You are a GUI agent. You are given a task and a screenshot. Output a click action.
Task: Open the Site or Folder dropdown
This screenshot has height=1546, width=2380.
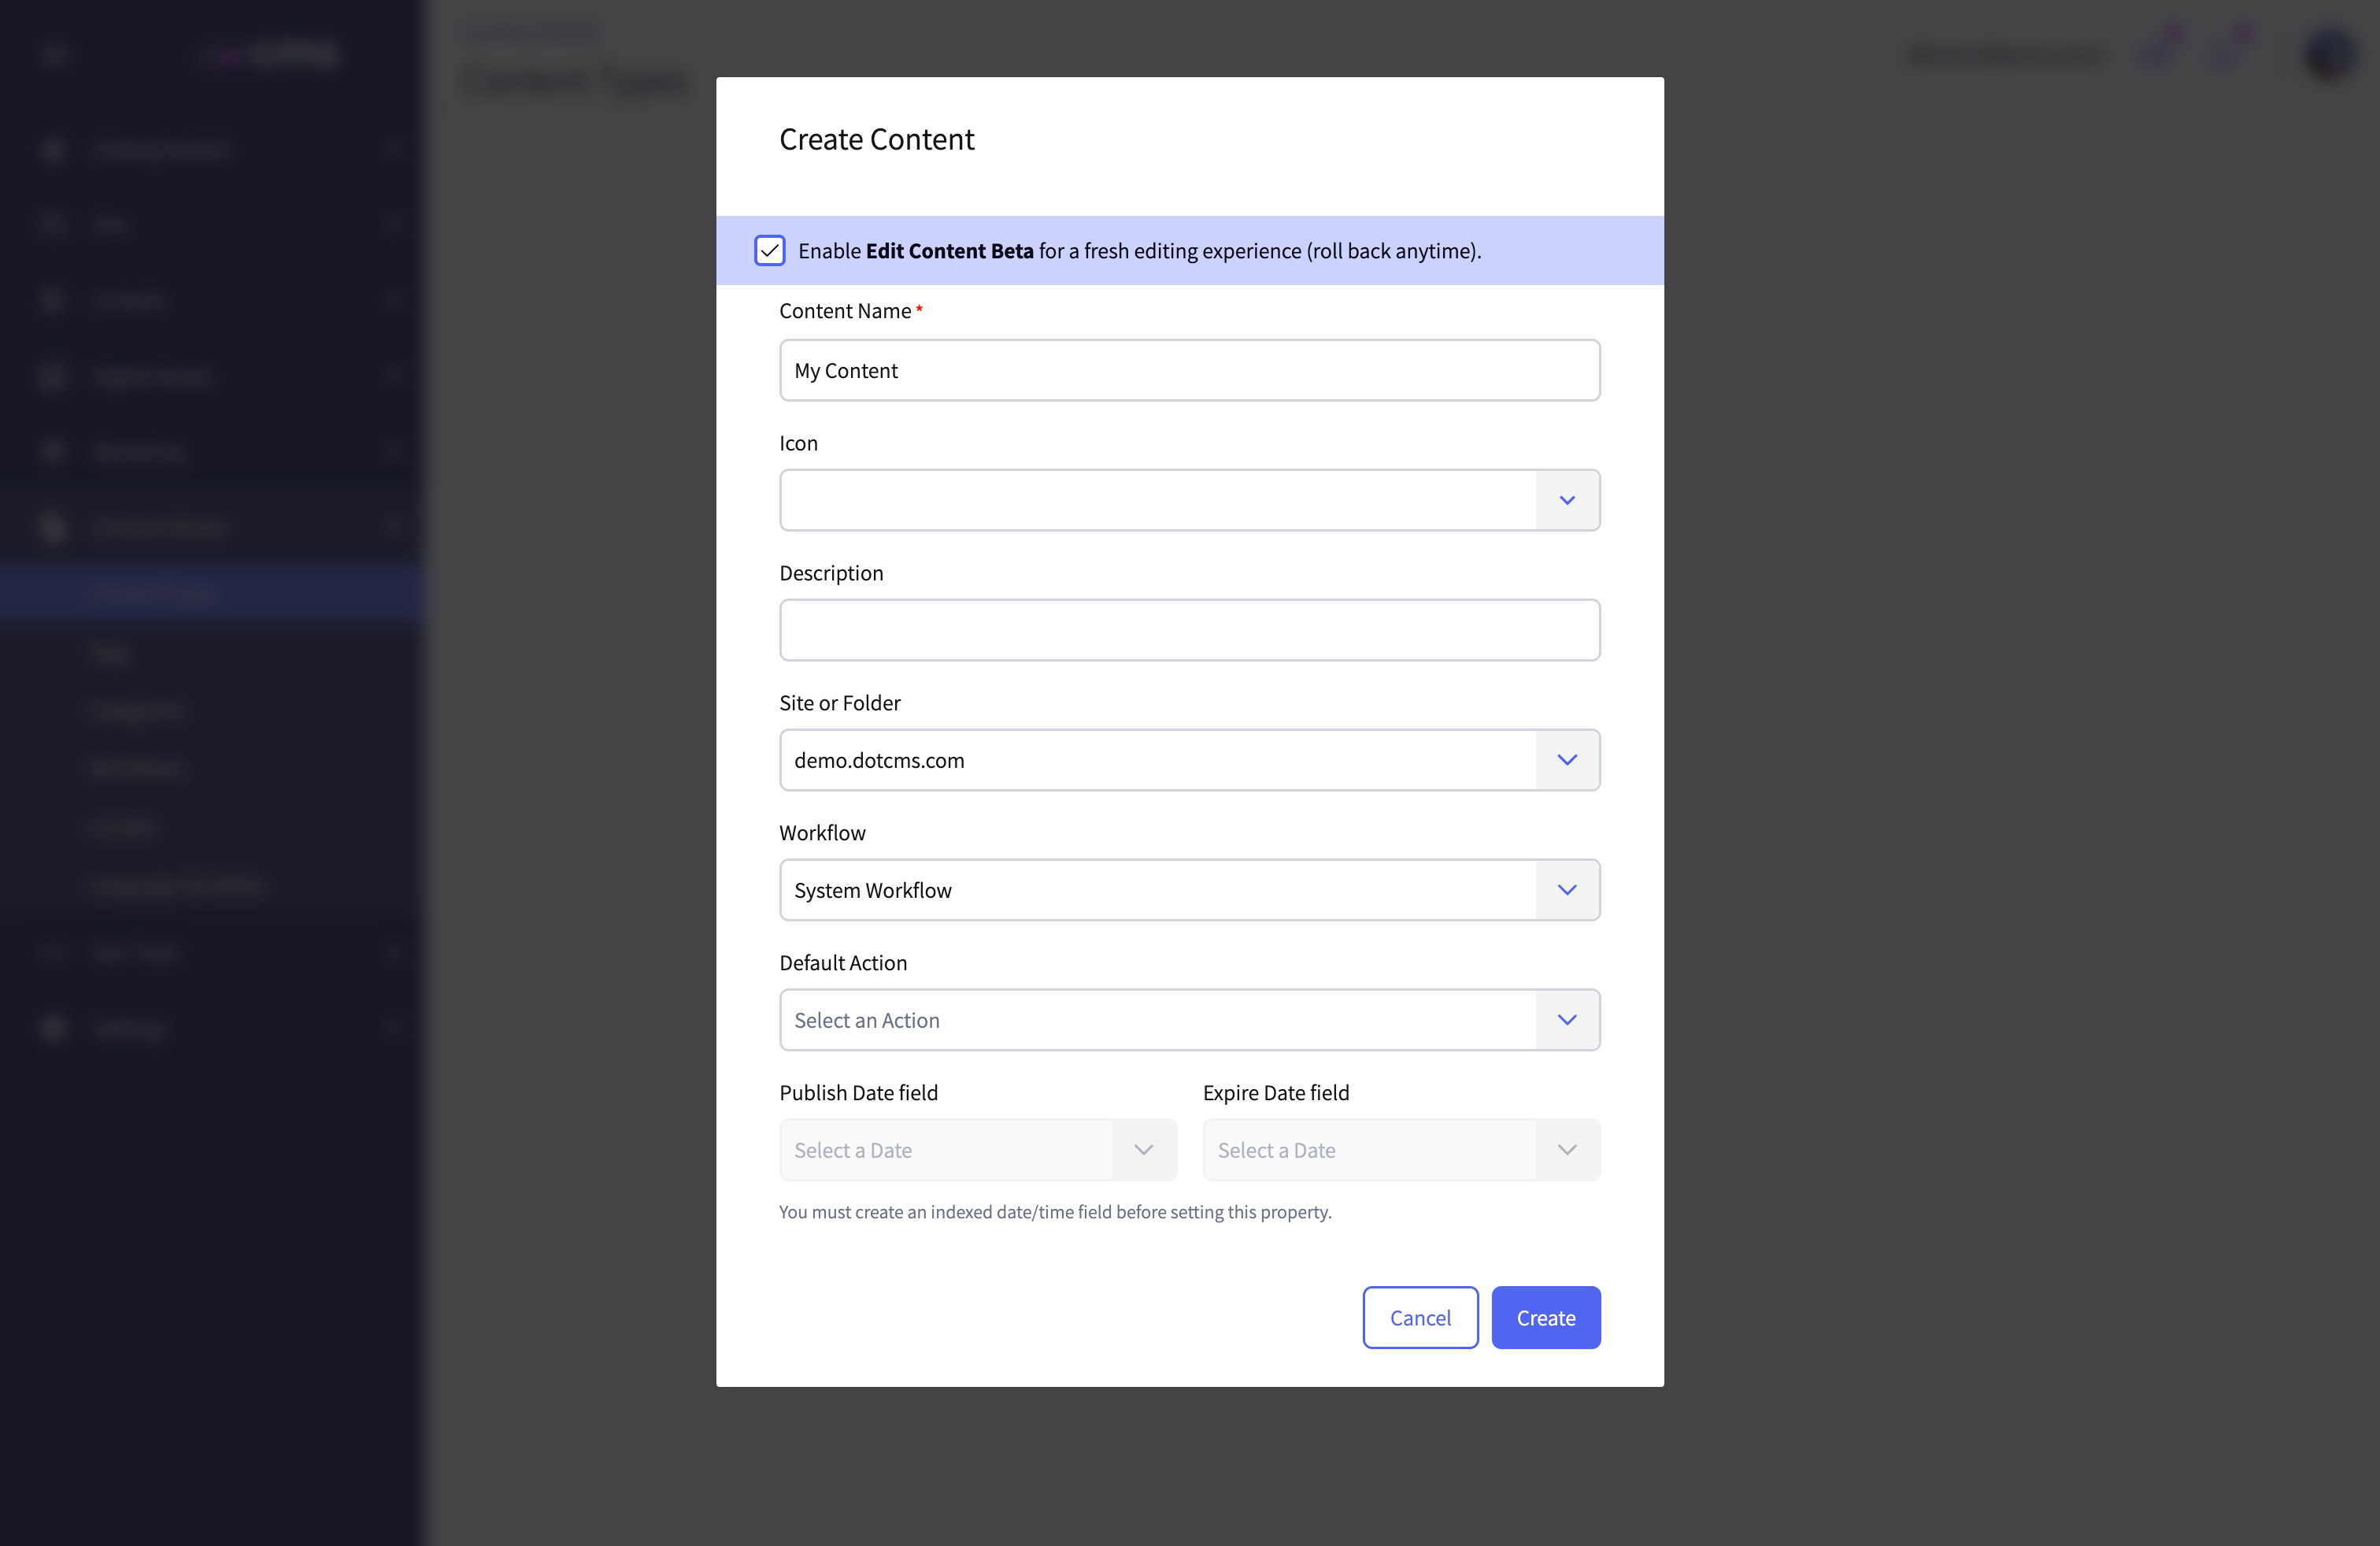[x=1567, y=759]
